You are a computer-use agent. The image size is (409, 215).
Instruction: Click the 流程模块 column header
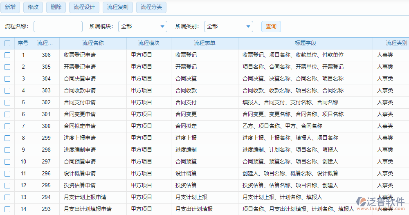(148, 43)
